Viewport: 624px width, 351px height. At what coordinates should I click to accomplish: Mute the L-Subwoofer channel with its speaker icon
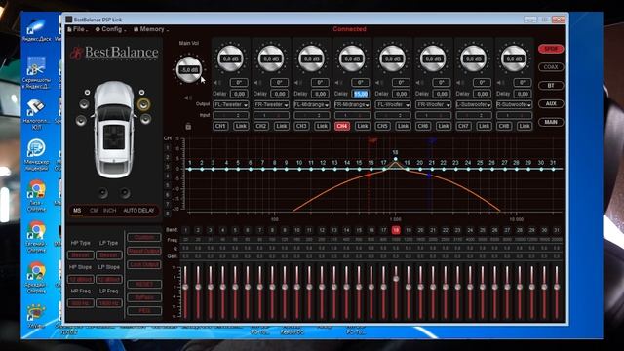pos(461,83)
